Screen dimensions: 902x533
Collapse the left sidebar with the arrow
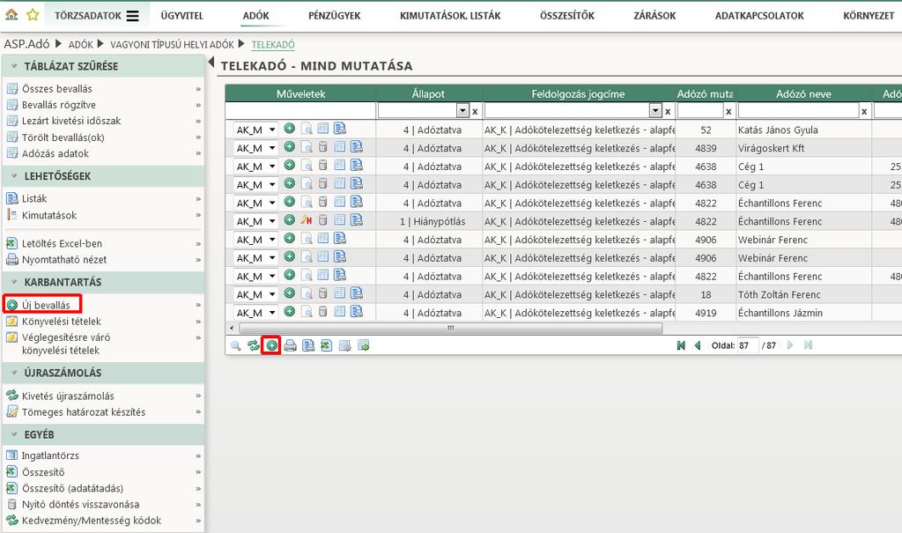211,62
